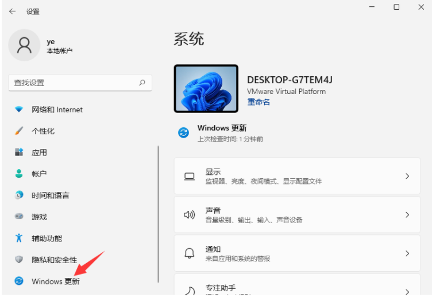Open 个性化 settings
Screen dimensions: 432x305
43,131
